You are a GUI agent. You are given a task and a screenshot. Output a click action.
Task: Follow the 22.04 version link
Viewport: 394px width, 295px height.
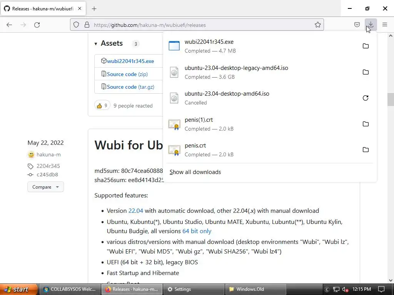point(136,211)
